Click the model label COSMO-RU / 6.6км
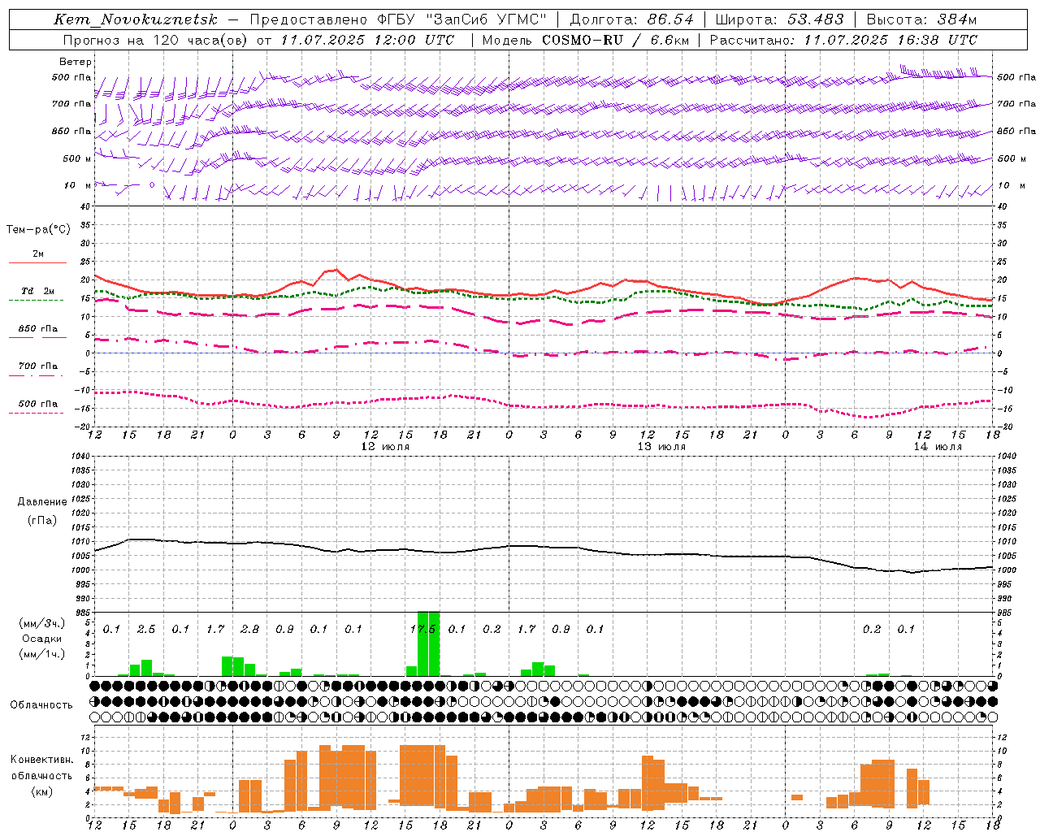 [616, 40]
